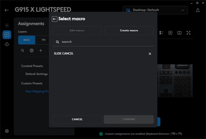The height and width of the screenshot is (139, 206).
Task: Click the macro search input field
Action: click(x=105, y=42)
